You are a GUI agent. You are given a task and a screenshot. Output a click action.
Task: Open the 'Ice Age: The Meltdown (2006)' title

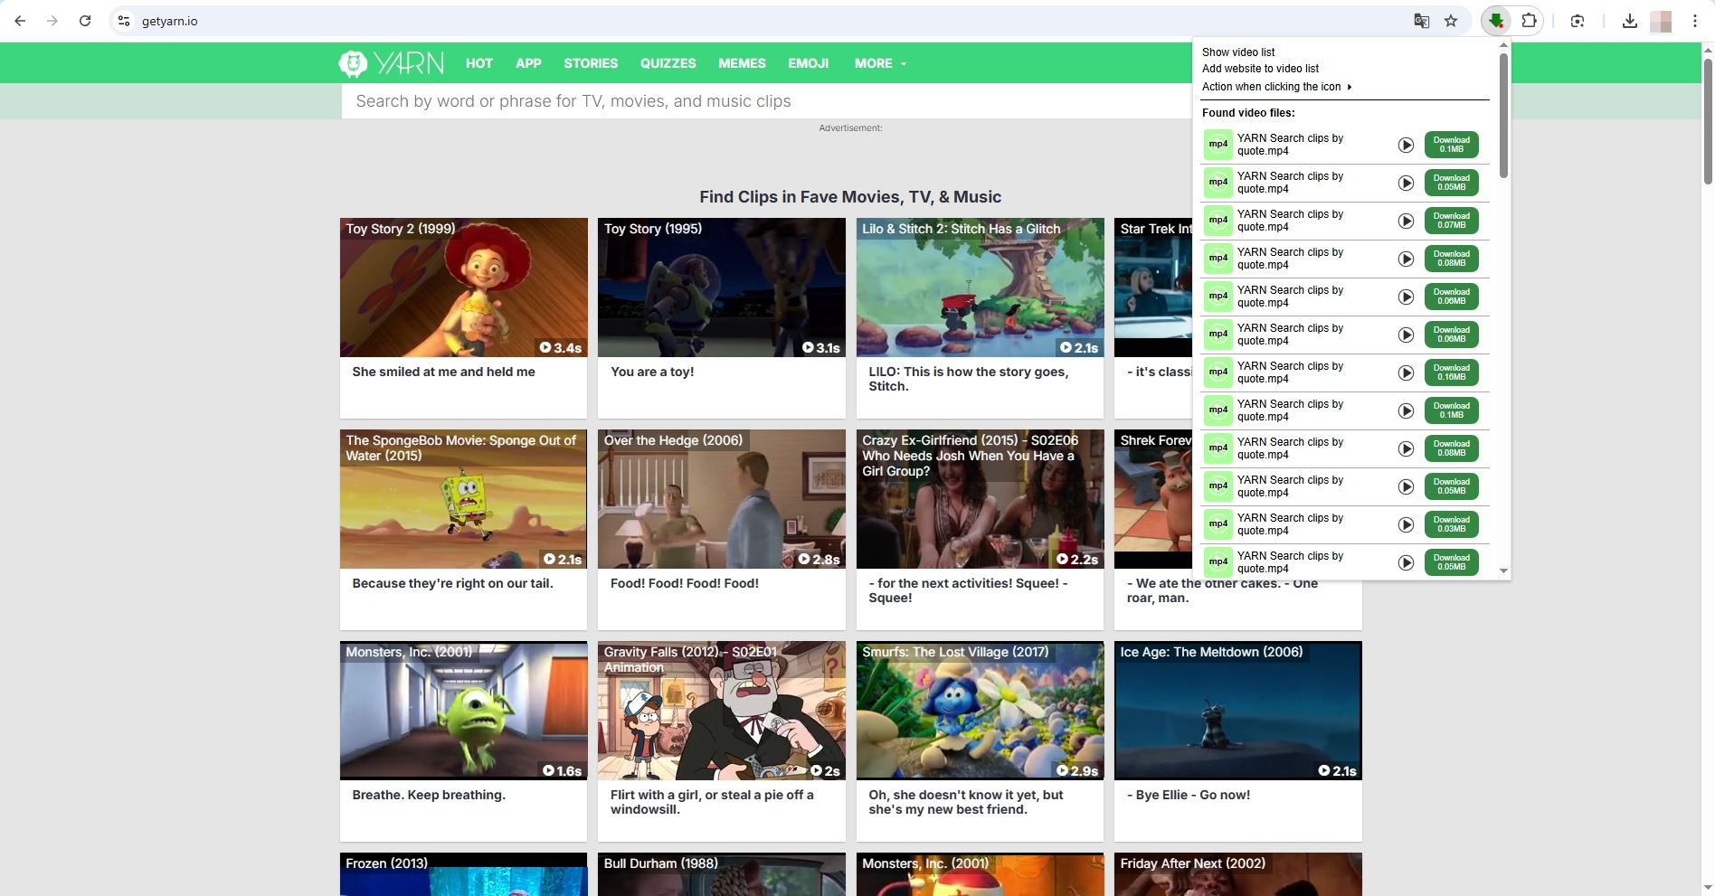pyautogui.click(x=1211, y=652)
